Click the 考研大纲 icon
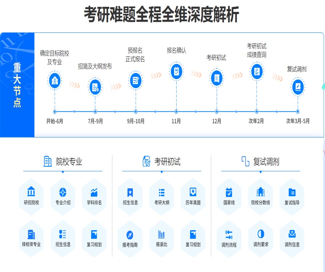The width and height of the screenshot is (325, 272). tap(161, 194)
